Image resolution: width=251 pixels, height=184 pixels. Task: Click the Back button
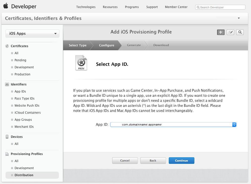153,160
